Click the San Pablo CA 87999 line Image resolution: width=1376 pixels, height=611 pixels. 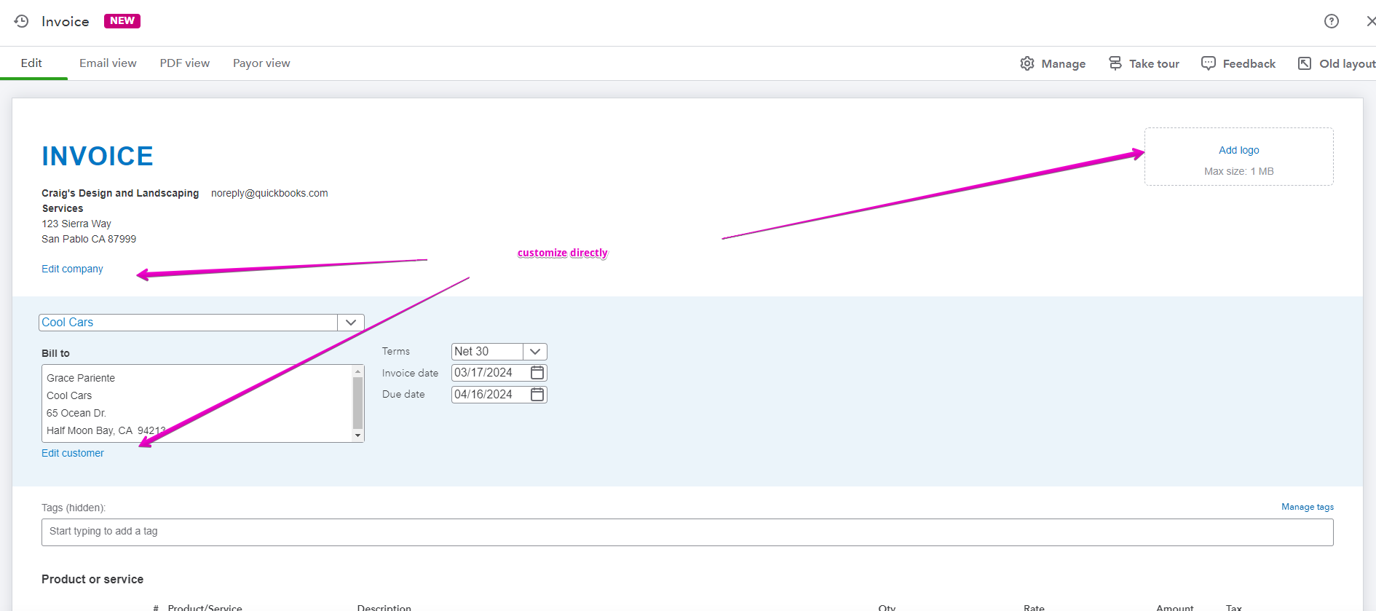click(89, 239)
